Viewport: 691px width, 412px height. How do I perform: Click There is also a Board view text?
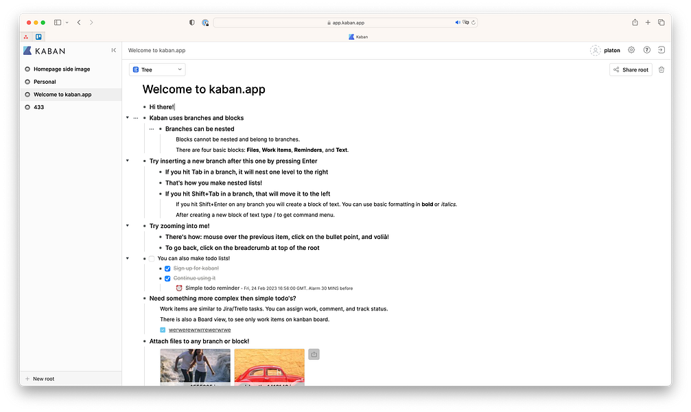[x=244, y=320]
